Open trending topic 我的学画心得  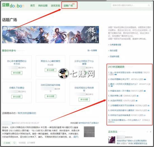(116, 96)
